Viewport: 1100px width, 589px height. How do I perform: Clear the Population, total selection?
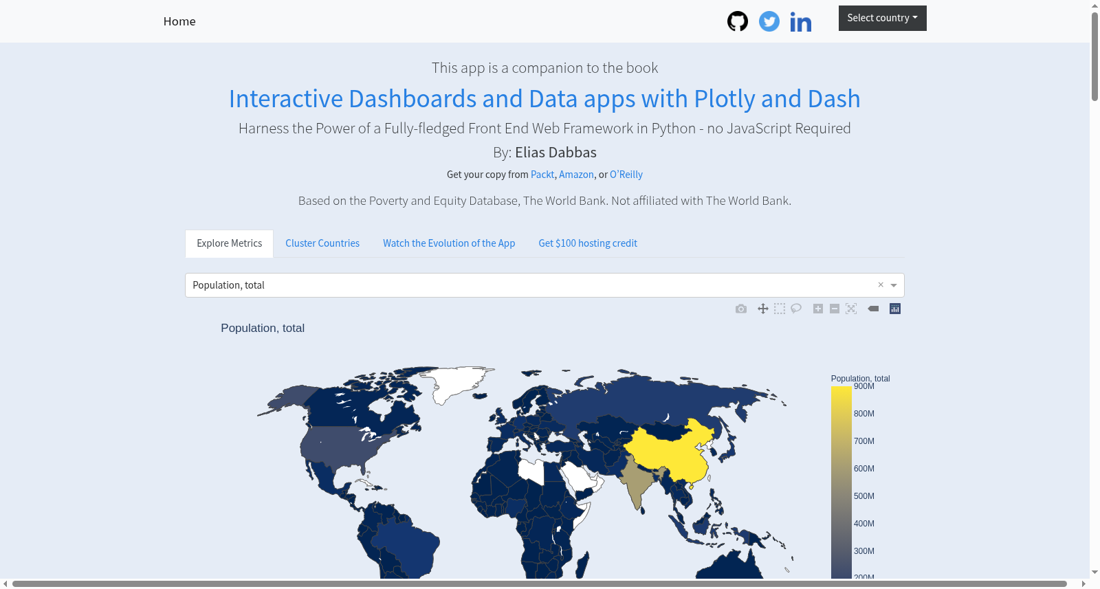click(881, 285)
